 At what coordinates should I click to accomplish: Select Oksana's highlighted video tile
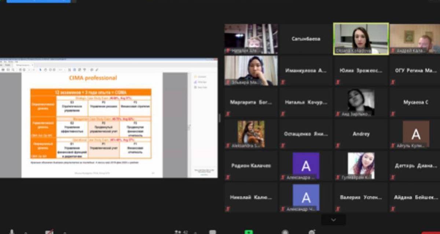361,39
